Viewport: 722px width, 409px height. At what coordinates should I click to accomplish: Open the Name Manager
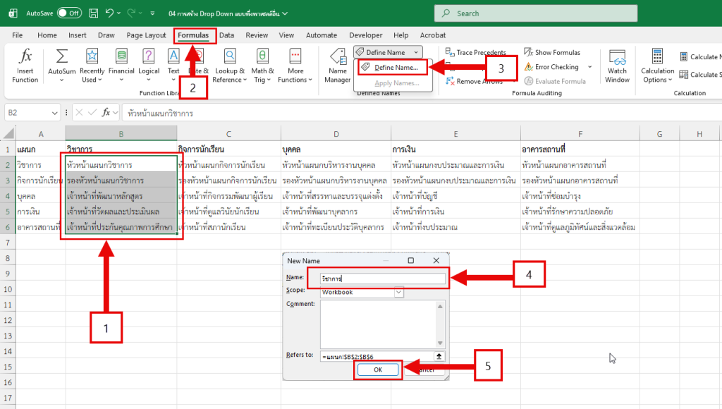338,65
